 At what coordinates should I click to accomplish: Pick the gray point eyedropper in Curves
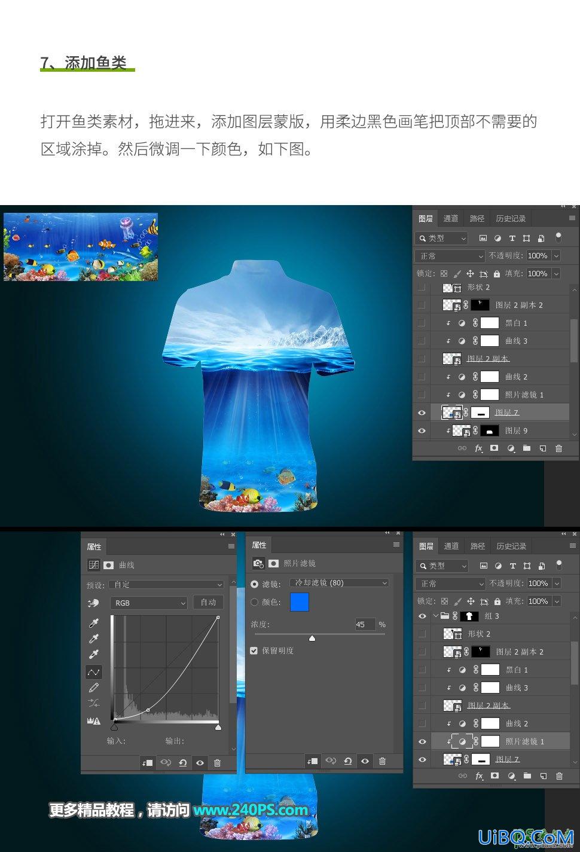(93, 639)
